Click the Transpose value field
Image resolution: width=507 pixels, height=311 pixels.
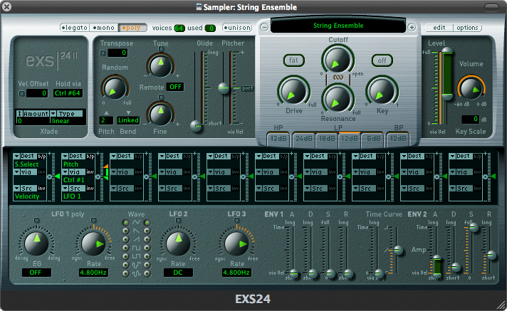point(117,53)
